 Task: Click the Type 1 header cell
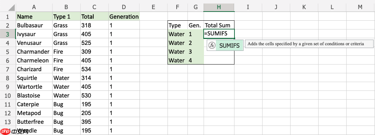[67, 16]
